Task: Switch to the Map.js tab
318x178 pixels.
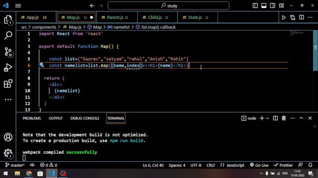Action: click(x=77, y=17)
